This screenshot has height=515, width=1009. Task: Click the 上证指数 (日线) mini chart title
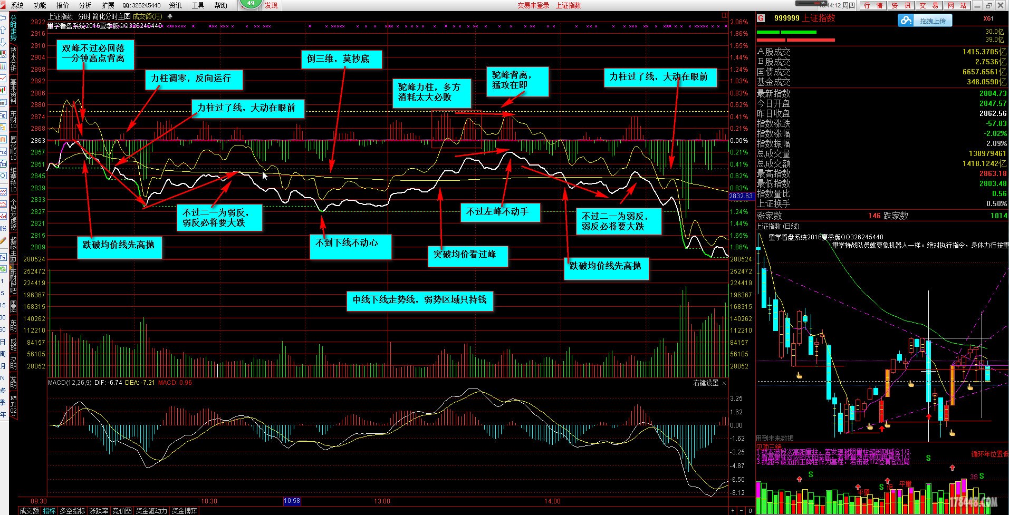tap(778, 226)
